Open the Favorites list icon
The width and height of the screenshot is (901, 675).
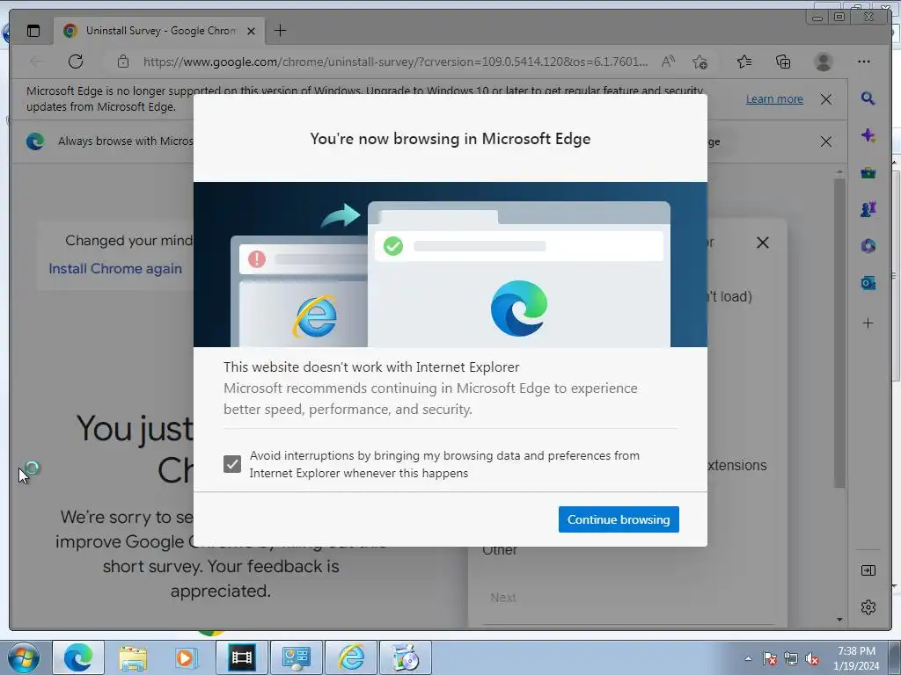tap(744, 62)
